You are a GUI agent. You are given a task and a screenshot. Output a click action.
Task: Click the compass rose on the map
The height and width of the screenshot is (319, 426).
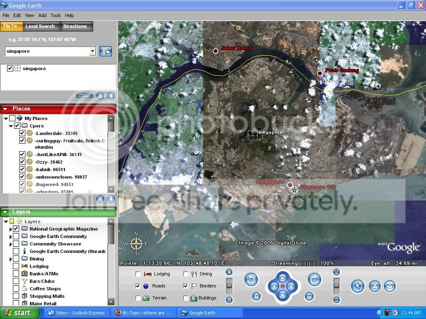click(136, 243)
